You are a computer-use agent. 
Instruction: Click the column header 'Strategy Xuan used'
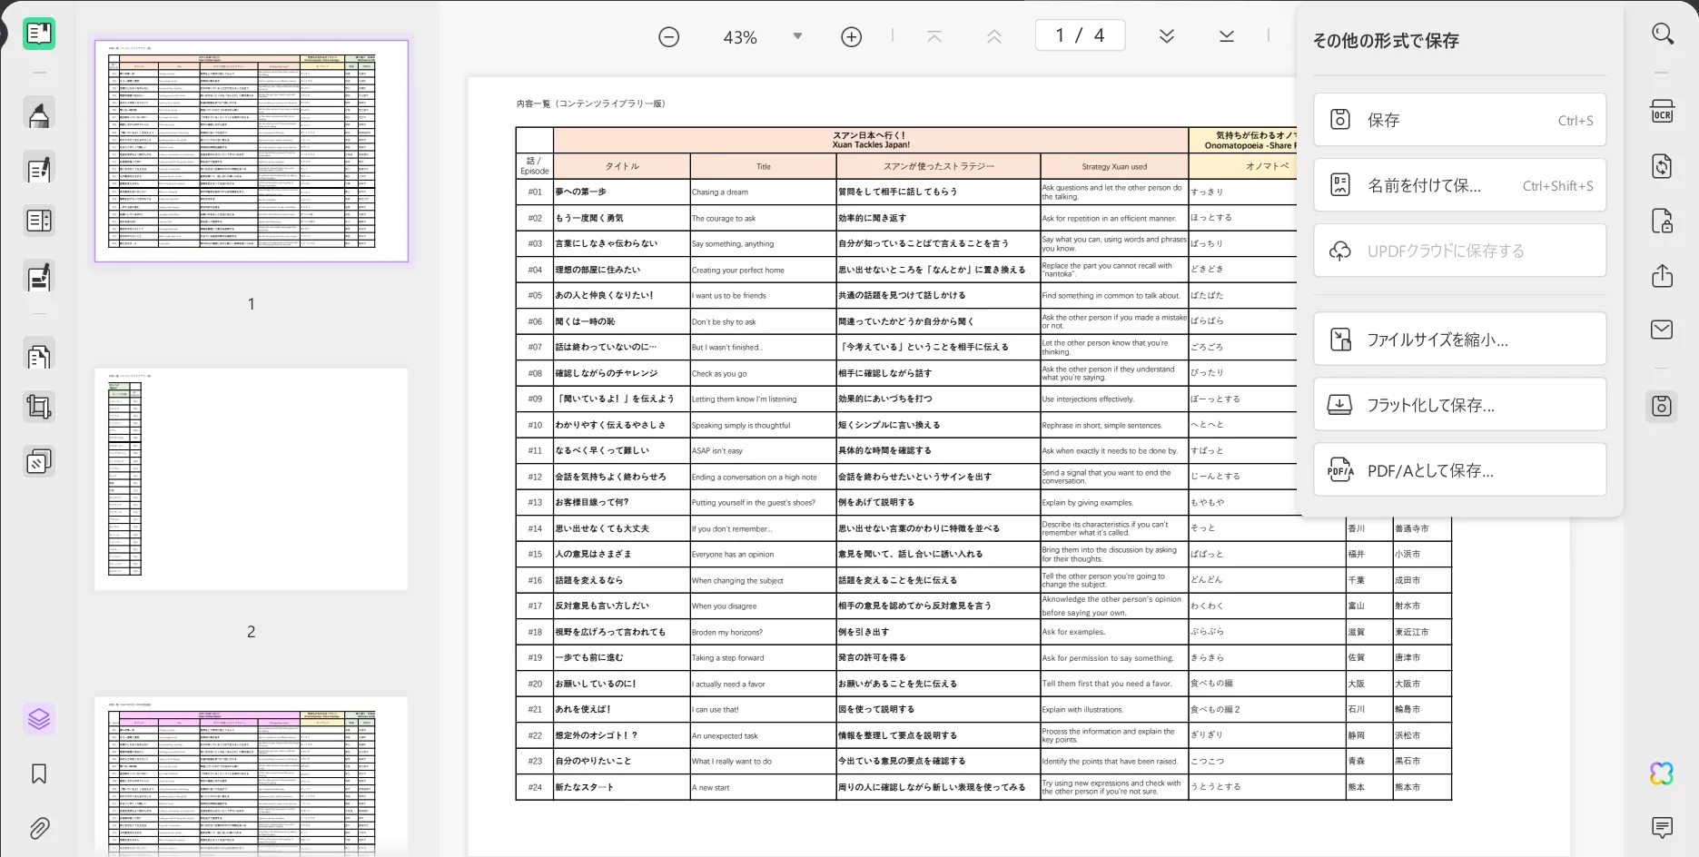[x=1114, y=166]
